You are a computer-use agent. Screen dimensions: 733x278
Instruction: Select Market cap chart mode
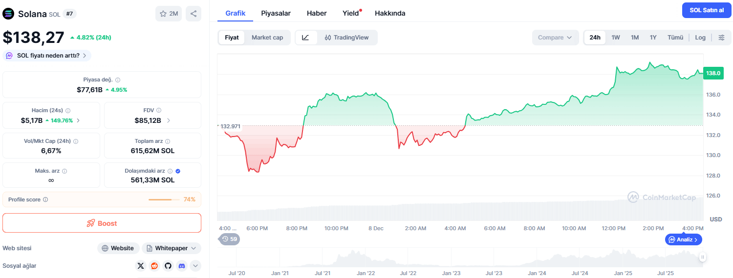coord(267,38)
